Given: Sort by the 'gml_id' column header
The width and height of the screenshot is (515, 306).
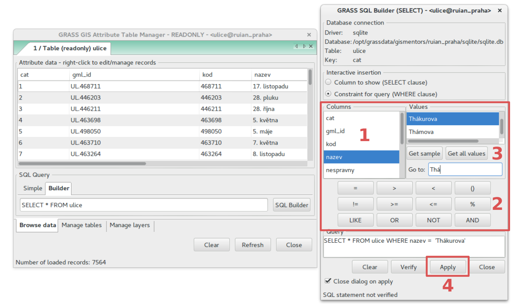Looking at the screenshot, I should 134,75.
